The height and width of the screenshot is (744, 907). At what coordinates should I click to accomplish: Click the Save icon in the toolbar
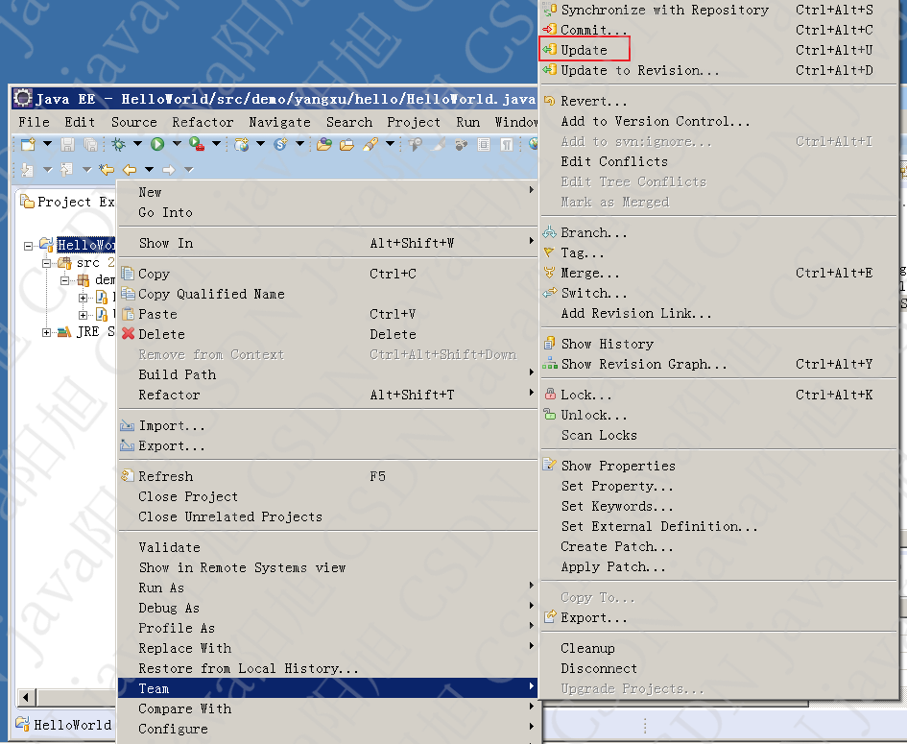pyautogui.click(x=65, y=144)
